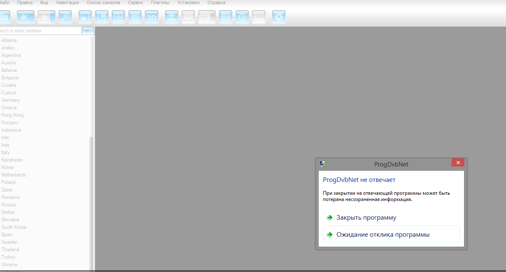
Task: Choose Закрыть программу in the dialog
Action: [366, 218]
